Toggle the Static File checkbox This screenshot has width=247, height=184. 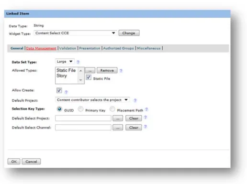click(x=89, y=77)
